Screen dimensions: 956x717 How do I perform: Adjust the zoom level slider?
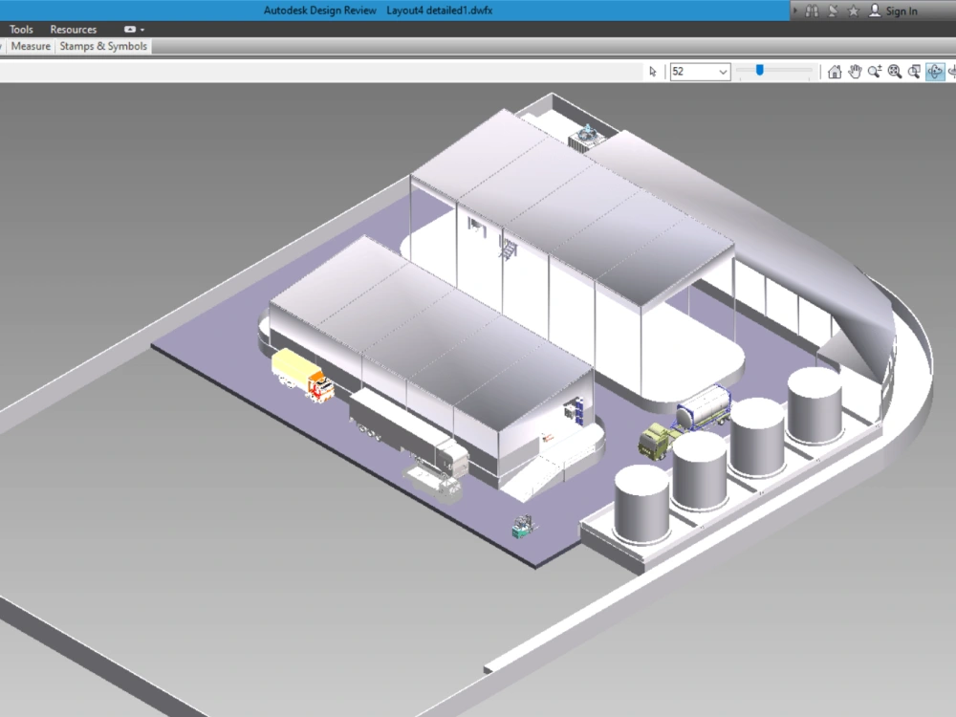[760, 69]
